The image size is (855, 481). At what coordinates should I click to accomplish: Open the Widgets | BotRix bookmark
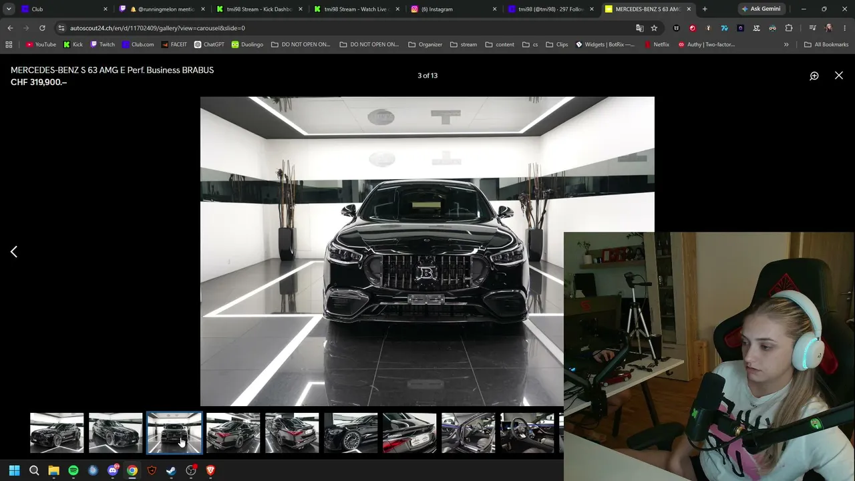click(x=605, y=45)
